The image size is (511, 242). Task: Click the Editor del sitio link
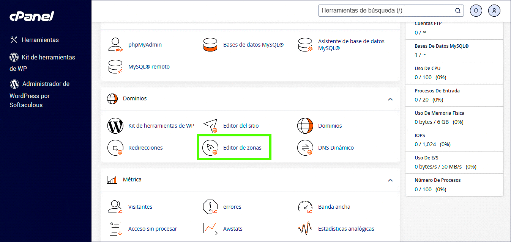[241, 126]
